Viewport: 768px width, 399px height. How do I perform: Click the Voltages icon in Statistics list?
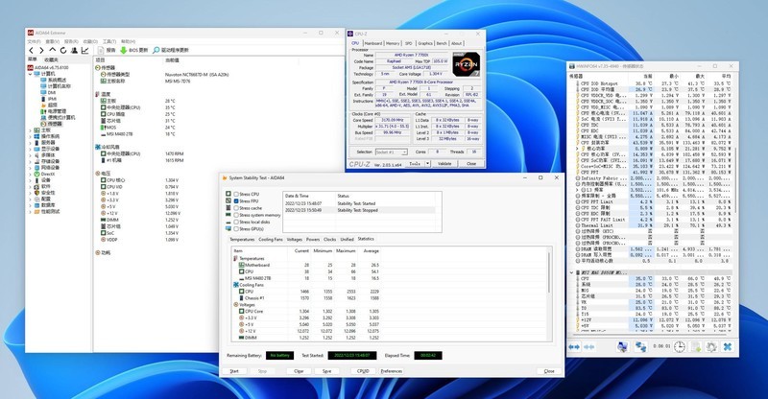pos(236,304)
